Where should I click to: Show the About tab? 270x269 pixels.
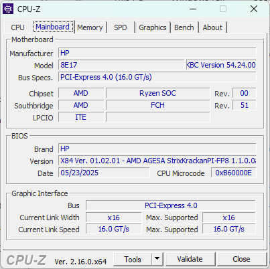point(212,27)
